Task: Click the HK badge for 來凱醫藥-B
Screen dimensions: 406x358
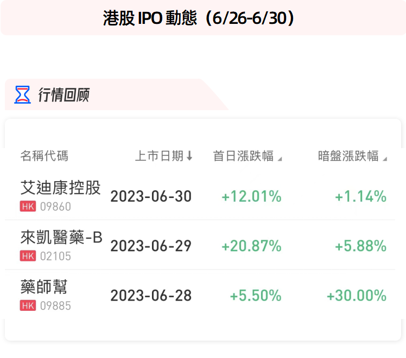Action: (x=28, y=256)
